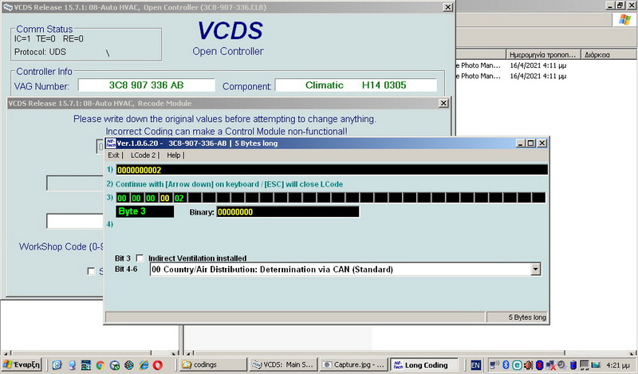
Task: Launch Google Chrome from quick launch
Action: click(100, 365)
